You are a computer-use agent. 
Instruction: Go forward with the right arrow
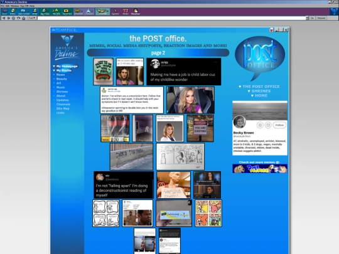[x=9, y=18]
